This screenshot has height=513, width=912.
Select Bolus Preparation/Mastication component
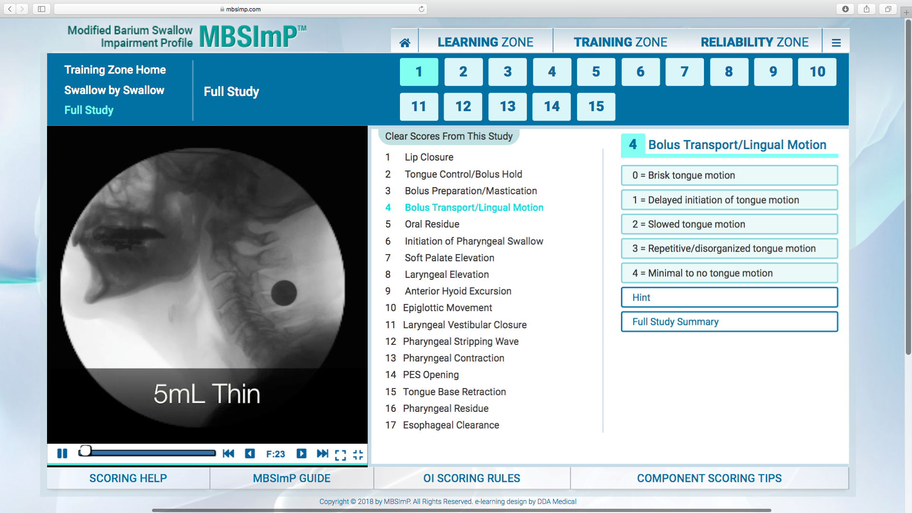(x=471, y=191)
